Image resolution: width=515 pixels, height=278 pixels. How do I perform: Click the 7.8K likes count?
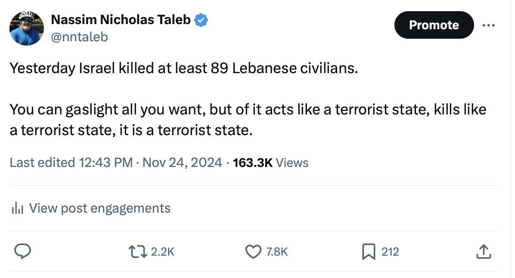(277, 252)
